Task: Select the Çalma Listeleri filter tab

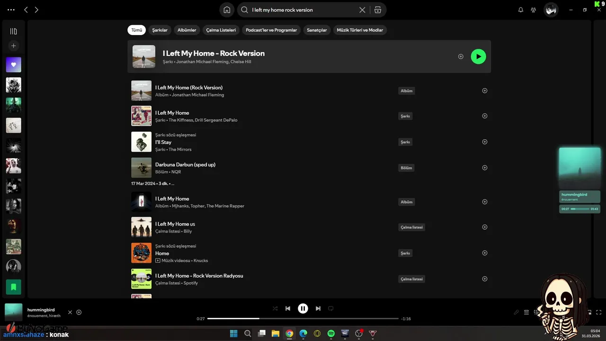Action: click(x=221, y=30)
